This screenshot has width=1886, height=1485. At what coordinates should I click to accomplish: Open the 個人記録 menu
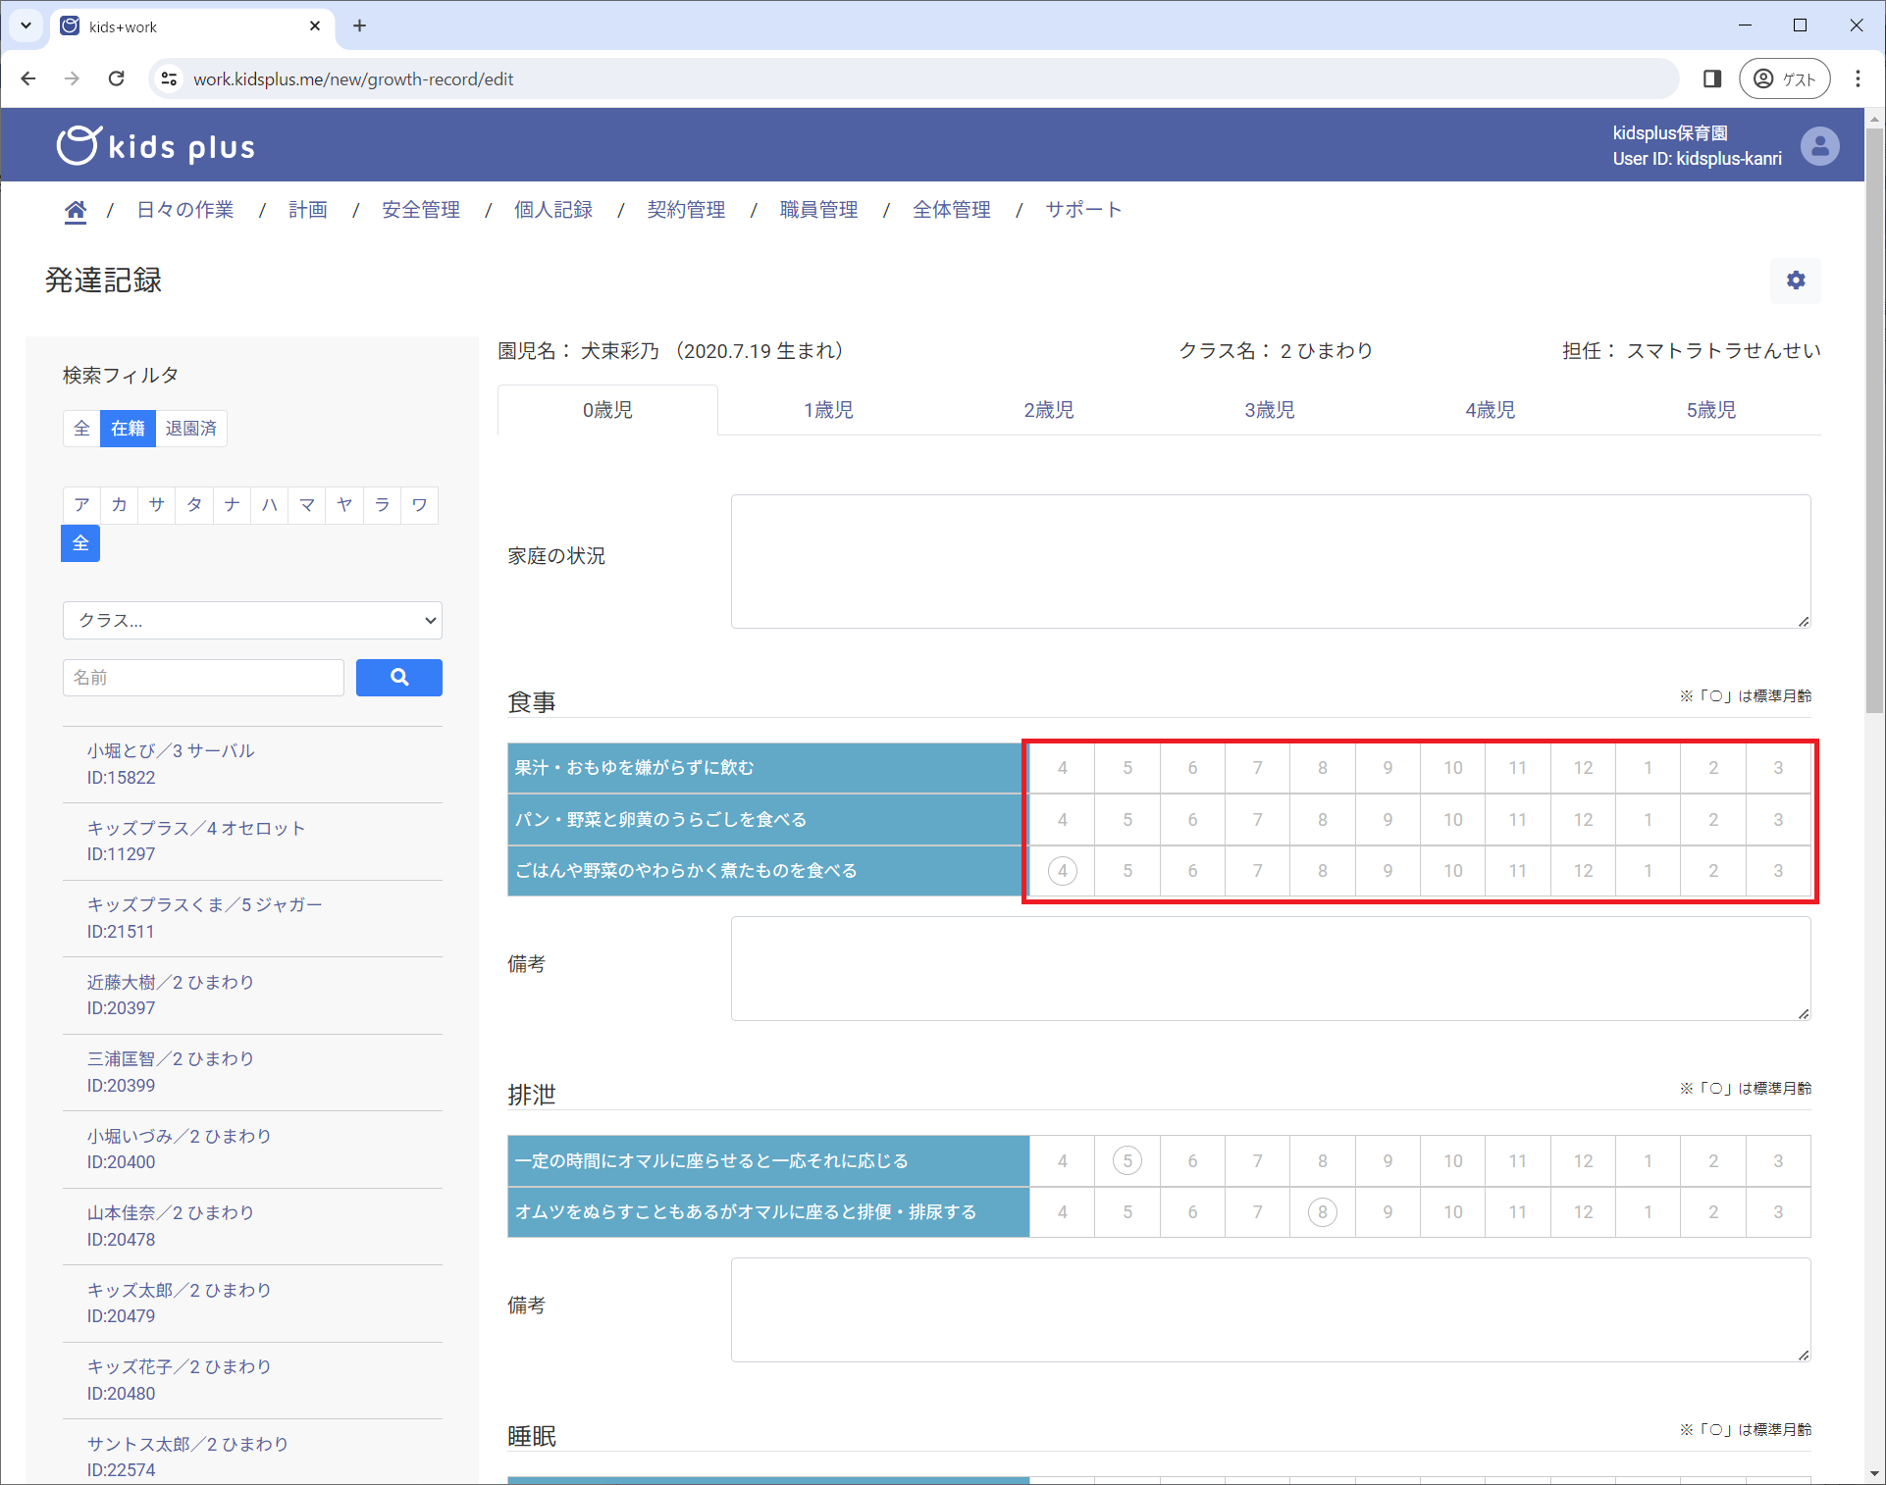pyautogui.click(x=553, y=210)
